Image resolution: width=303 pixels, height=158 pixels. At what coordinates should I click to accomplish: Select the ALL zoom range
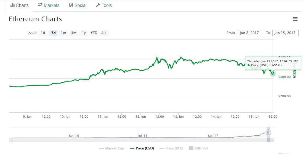[x=104, y=33]
